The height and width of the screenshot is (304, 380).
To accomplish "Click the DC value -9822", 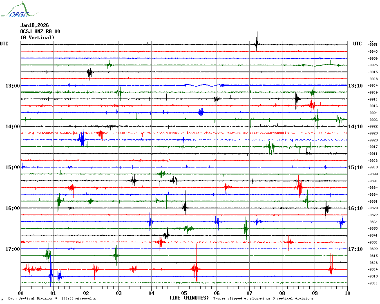I will pos(373,249).
